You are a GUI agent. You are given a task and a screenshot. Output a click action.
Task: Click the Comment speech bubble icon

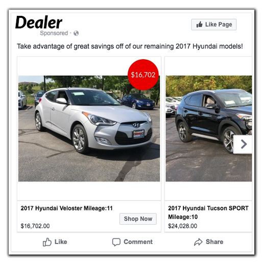pyautogui.click(x=116, y=242)
